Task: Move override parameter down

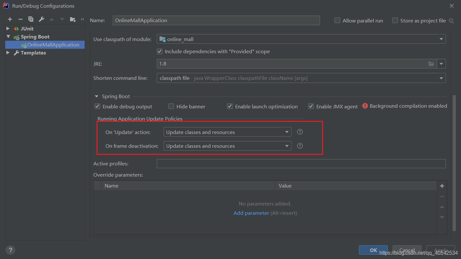Action: 442,217
